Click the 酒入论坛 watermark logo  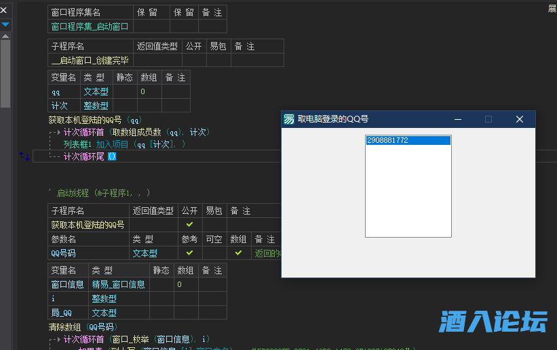tap(493, 322)
